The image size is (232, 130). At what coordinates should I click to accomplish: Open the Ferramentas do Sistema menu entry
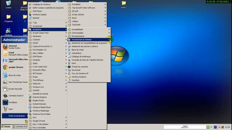click(x=89, y=40)
